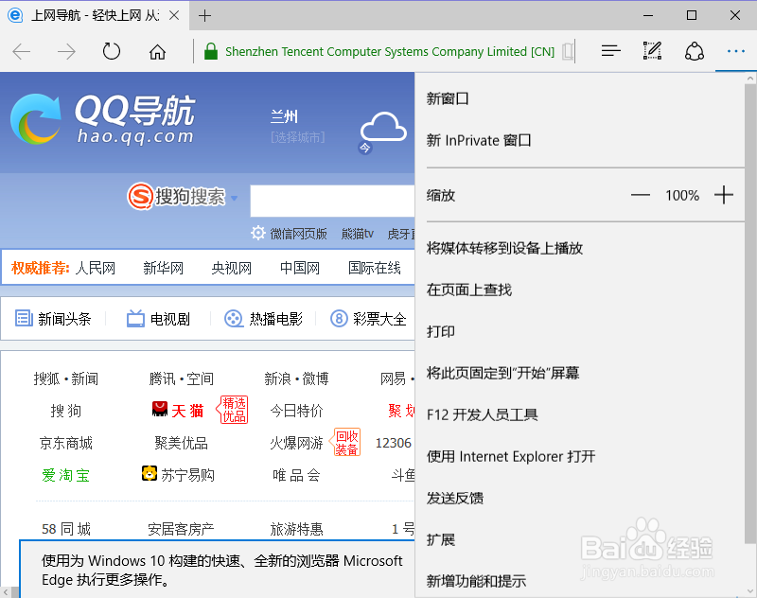Open the 人民网 link
The height and width of the screenshot is (598, 757).
tap(96, 268)
